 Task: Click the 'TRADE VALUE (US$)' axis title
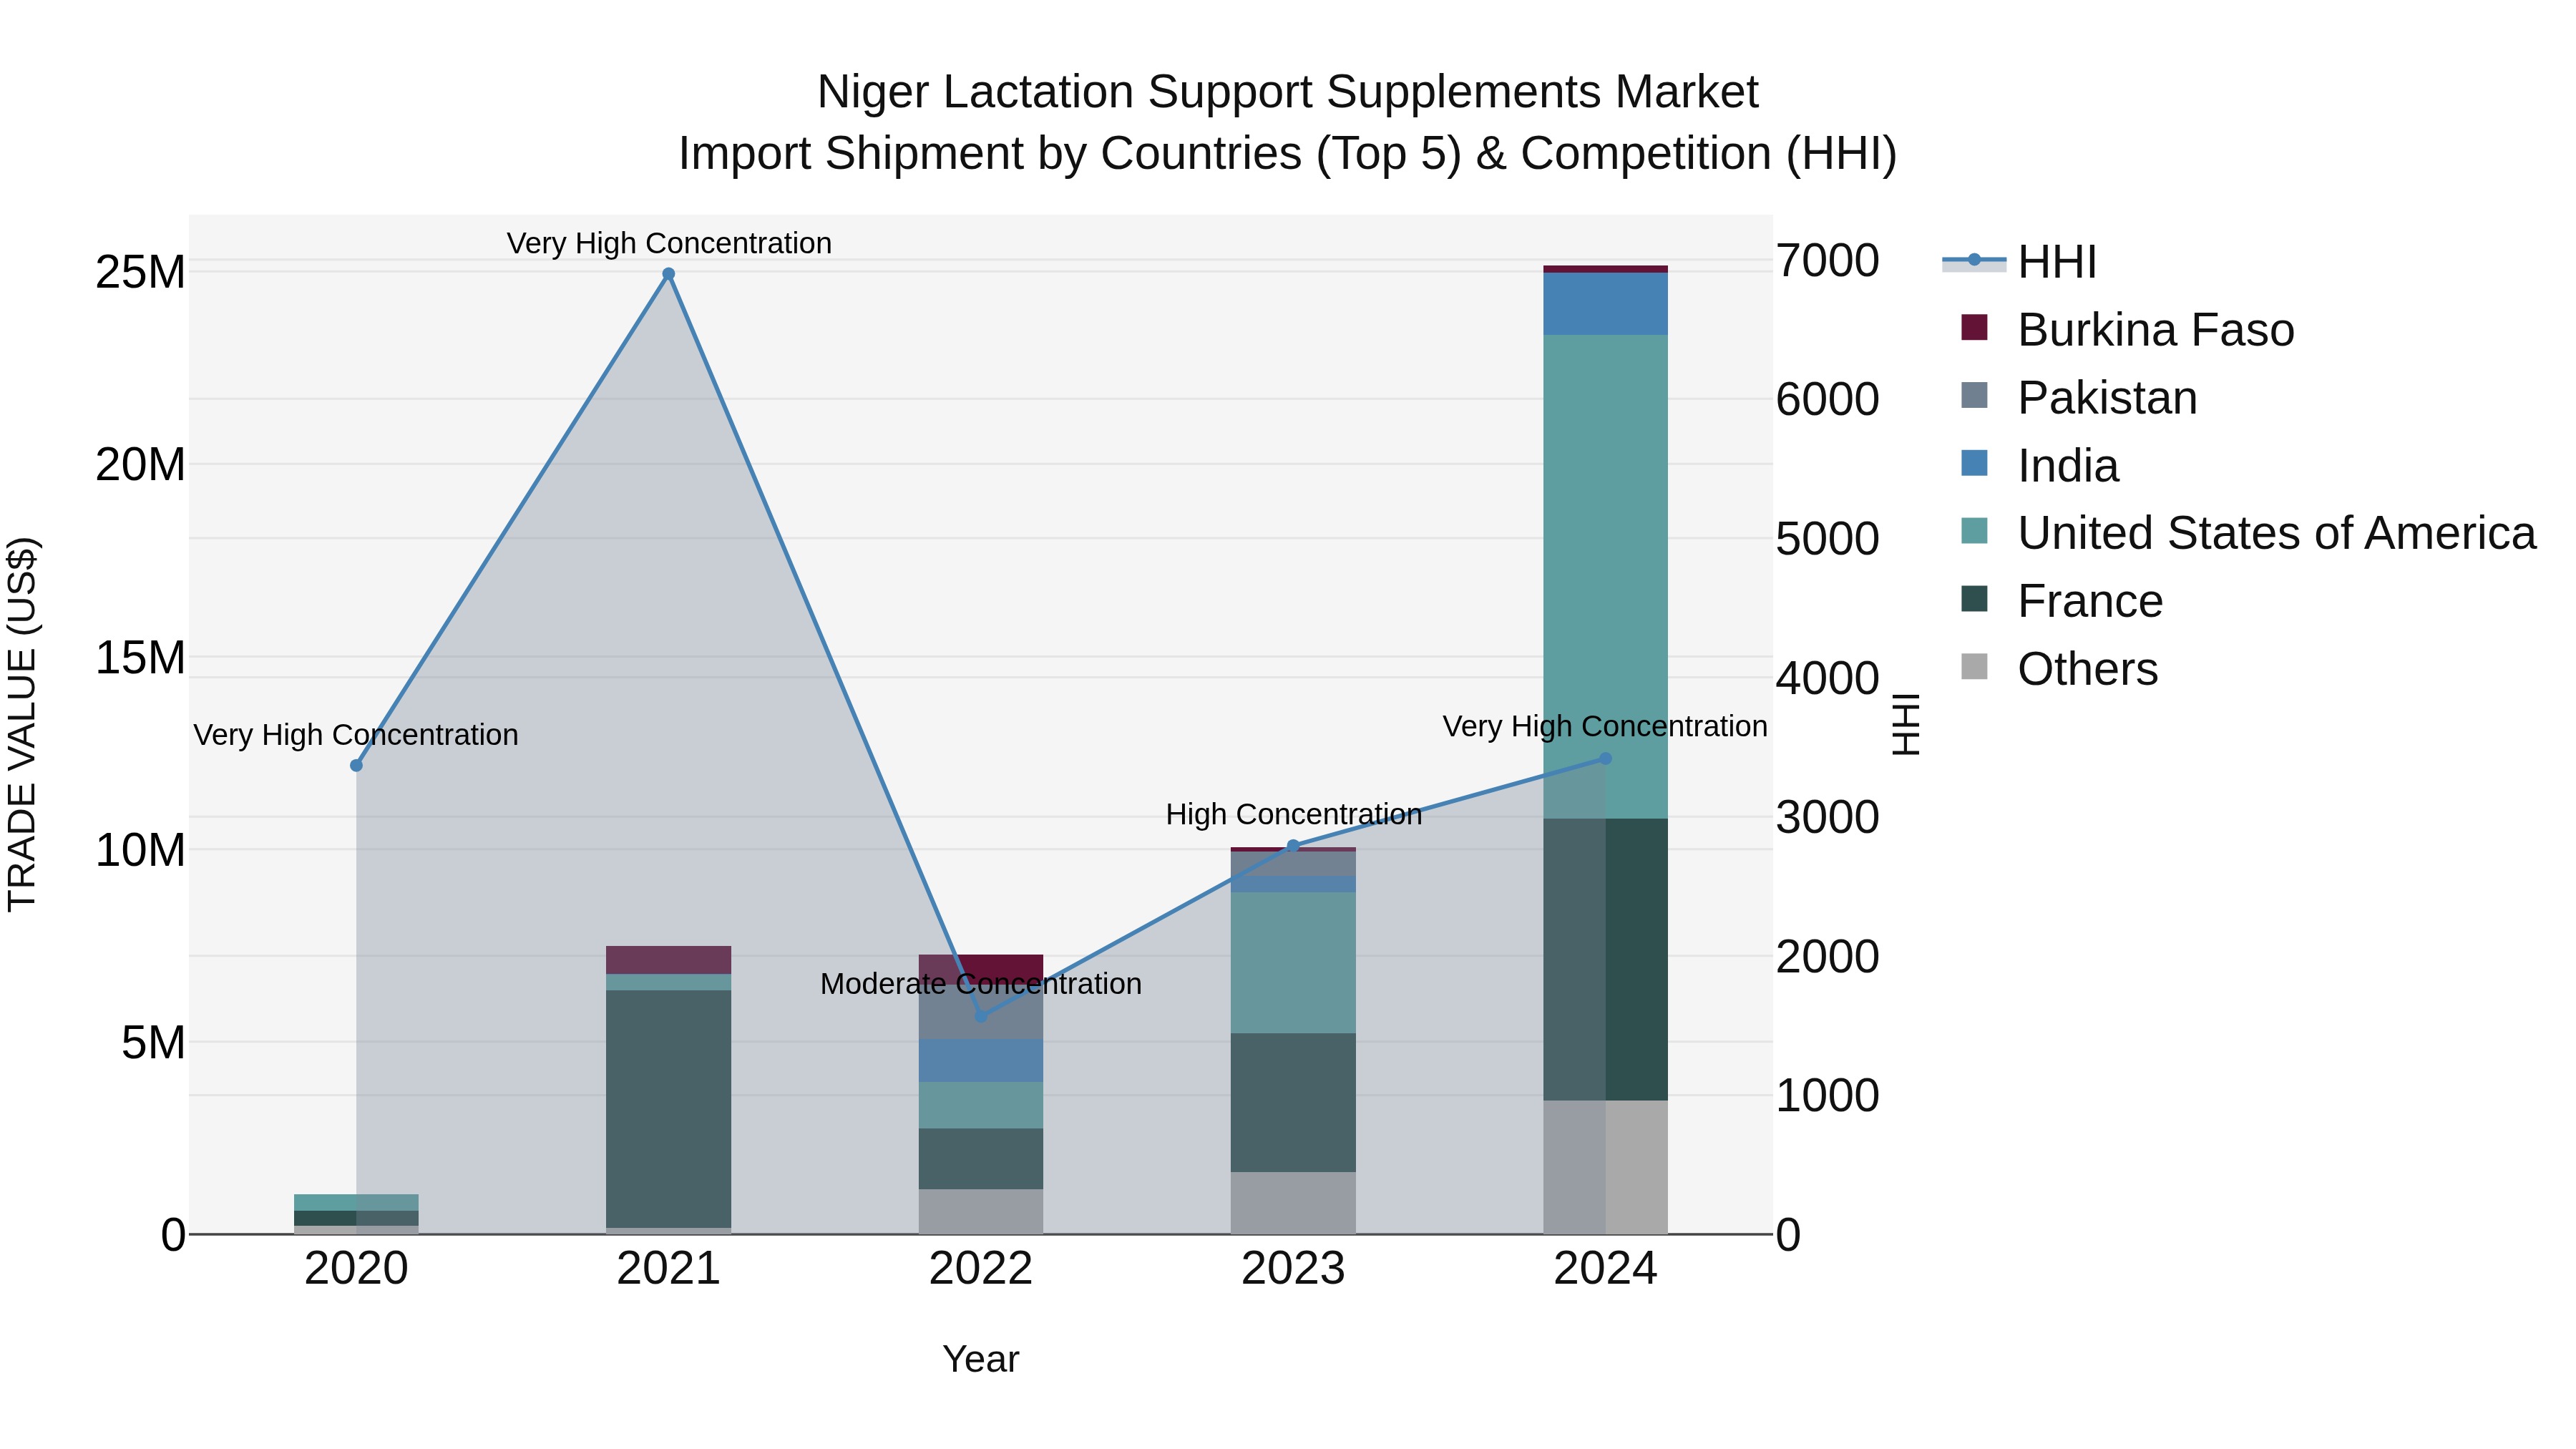coord(22,724)
